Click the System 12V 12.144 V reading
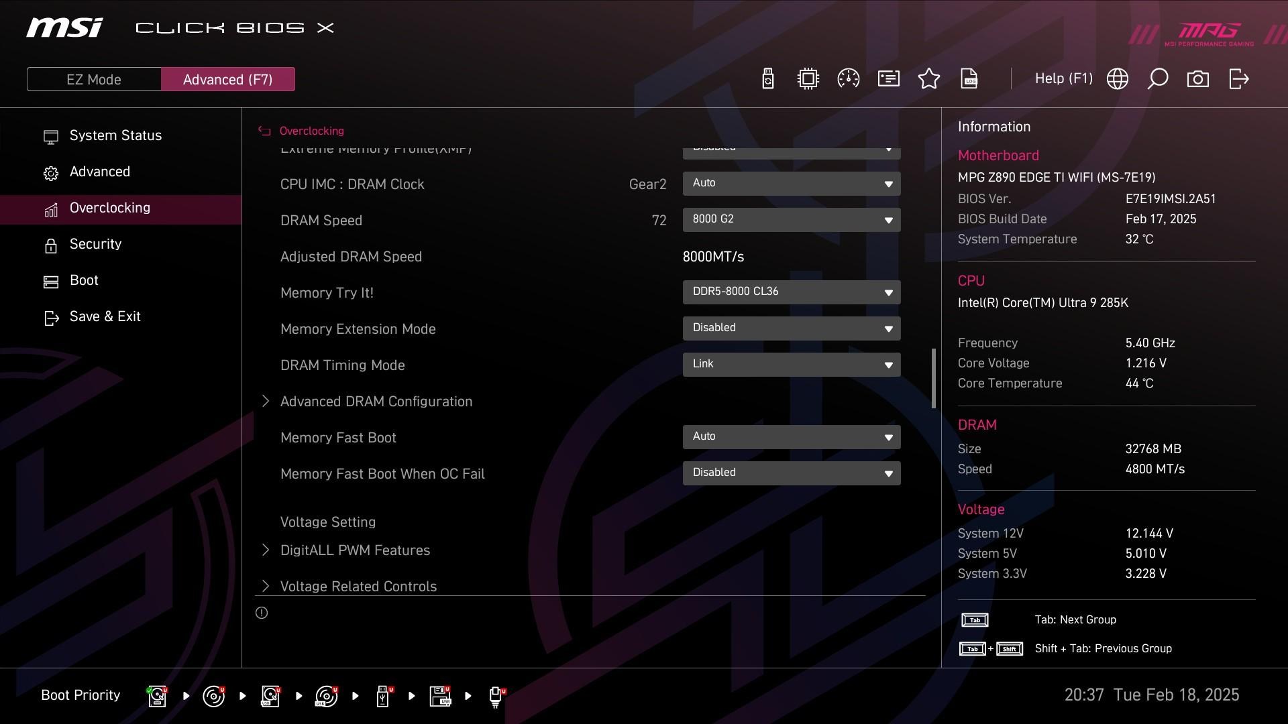1288x724 pixels. (1149, 533)
